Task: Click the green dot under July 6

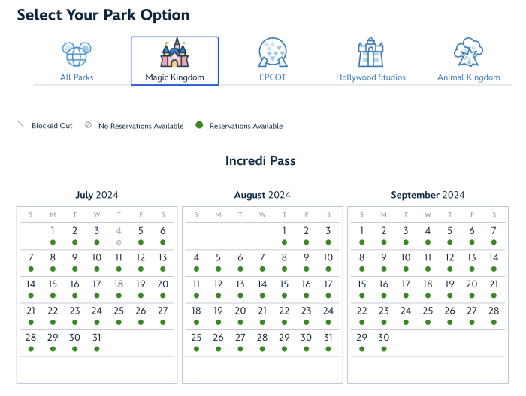Action: (163, 242)
